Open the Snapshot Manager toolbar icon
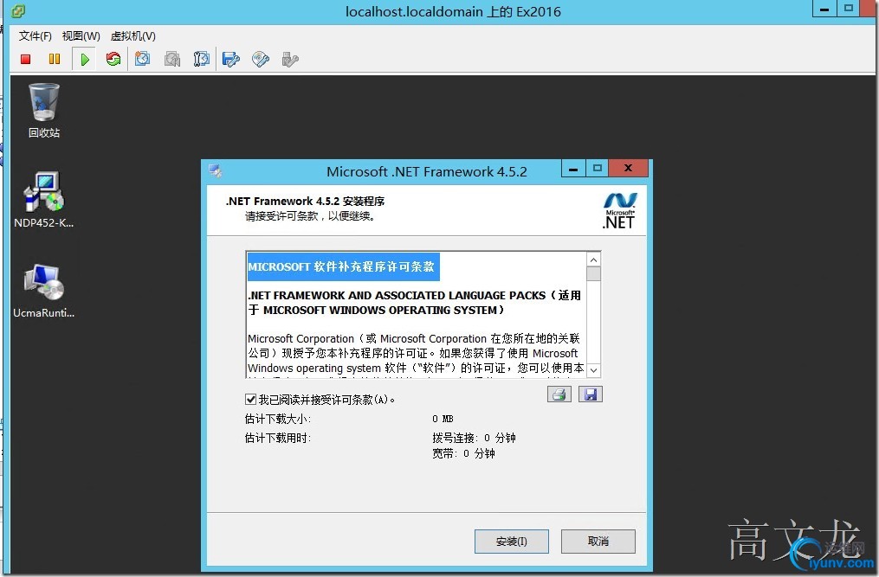The image size is (879, 577). [201, 59]
